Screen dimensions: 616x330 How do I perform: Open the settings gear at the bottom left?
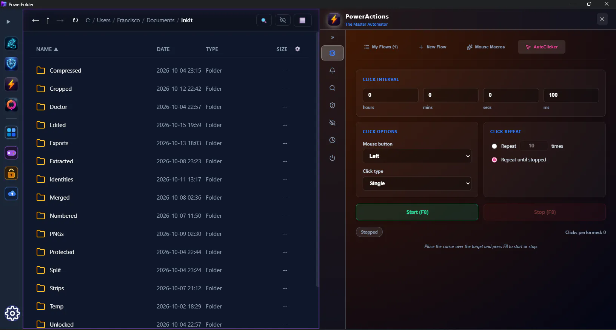click(12, 313)
